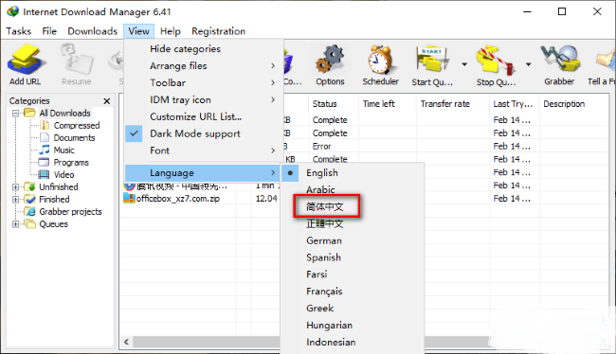Click the officebox_xz7.com.zip file icon
The image size is (616, 354).
pos(129,198)
